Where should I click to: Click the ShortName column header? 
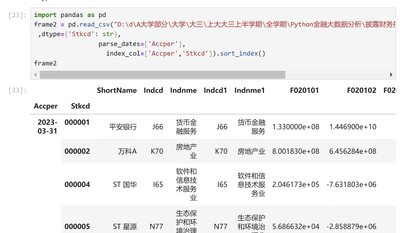[117, 90]
